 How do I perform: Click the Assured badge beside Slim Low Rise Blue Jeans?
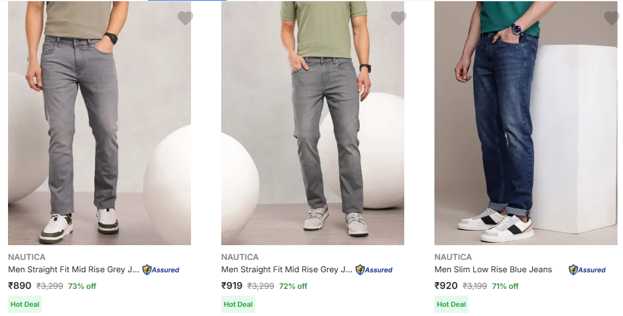(x=587, y=270)
